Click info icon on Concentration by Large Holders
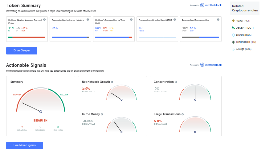 [88, 20]
